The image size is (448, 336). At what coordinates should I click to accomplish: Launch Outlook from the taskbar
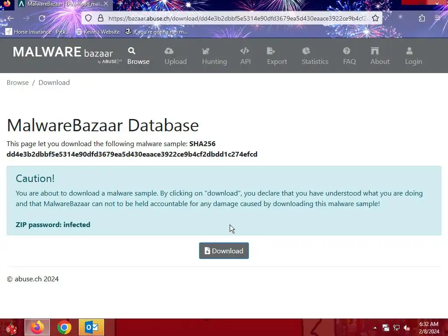tap(91, 327)
